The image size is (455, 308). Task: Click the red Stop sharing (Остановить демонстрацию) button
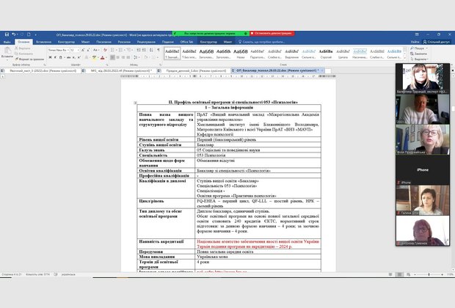[x=273, y=34]
